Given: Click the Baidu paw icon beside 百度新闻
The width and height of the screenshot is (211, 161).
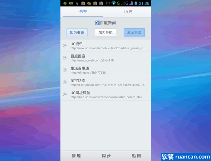Looking at the screenshot, I should coord(98,23).
